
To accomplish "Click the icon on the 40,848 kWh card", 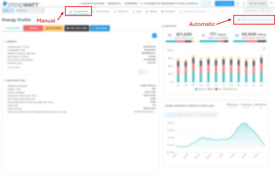I will (237, 36).
